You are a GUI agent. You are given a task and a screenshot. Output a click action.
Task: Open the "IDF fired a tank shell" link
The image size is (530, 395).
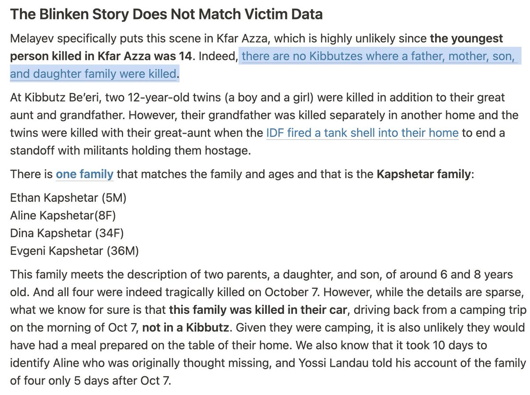(x=362, y=132)
